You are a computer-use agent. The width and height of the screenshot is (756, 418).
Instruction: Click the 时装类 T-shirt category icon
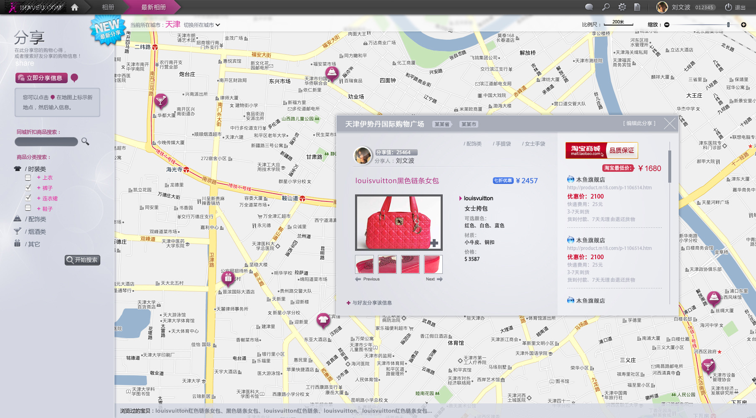tap(18, 169)
